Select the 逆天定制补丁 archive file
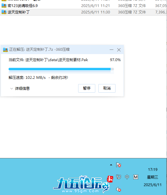Viewport: 167px width, 195px height. point(83,12)
